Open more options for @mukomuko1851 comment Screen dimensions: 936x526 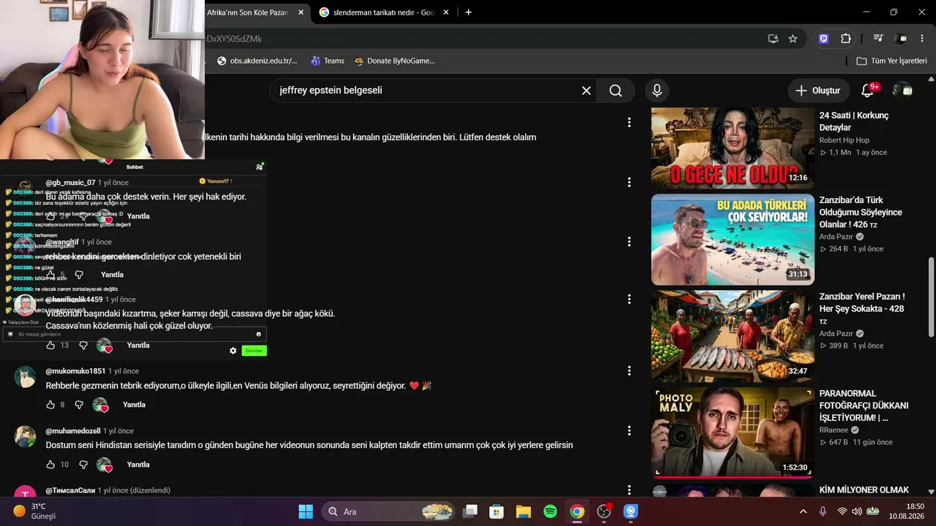(x=629, y=371)
